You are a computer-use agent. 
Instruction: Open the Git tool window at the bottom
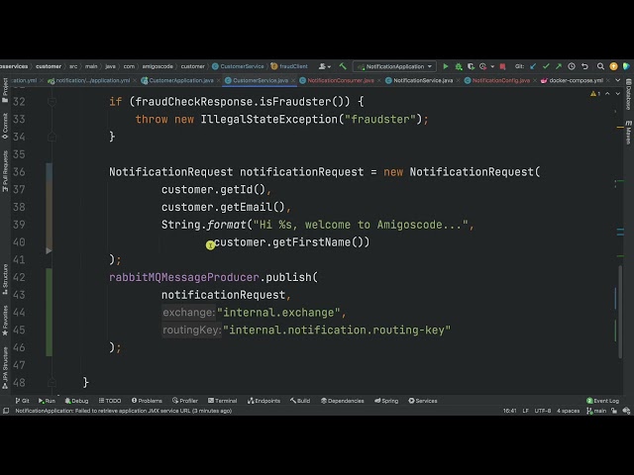(22, 401)
